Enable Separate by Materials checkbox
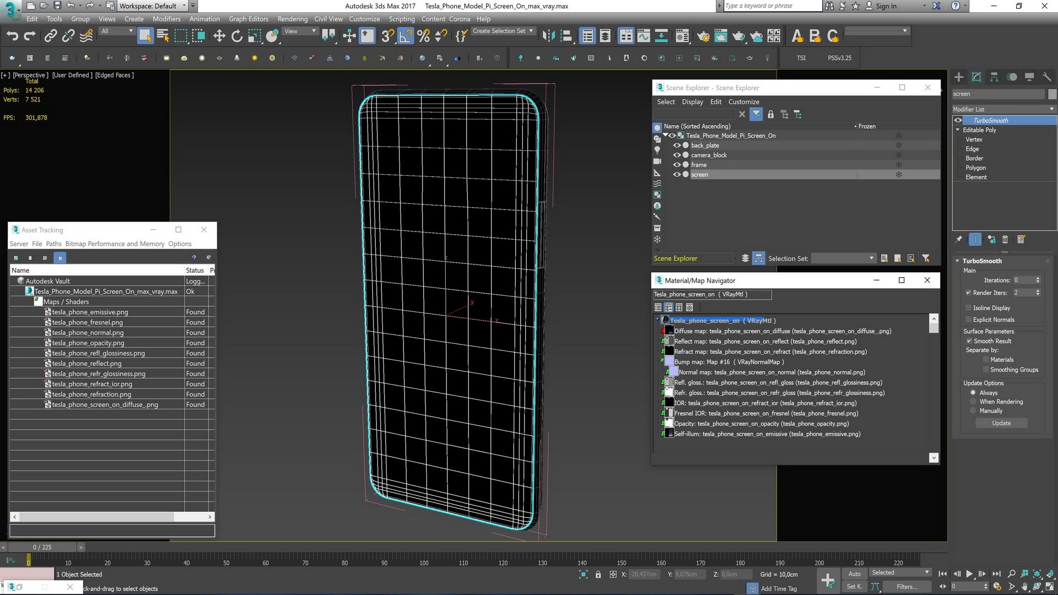The height and width of the screenshot is (595, 1058). click(x=986, y=360)
